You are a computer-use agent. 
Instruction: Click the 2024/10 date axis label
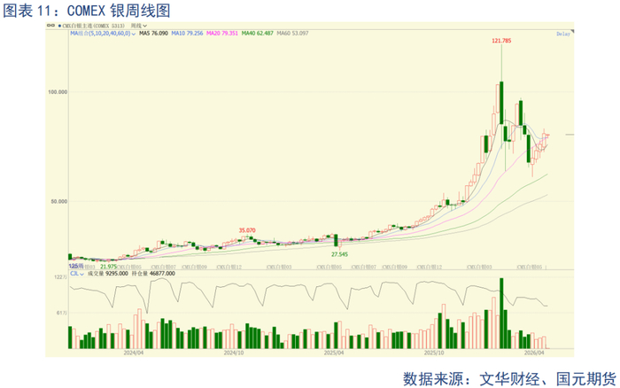pos(234,353)
